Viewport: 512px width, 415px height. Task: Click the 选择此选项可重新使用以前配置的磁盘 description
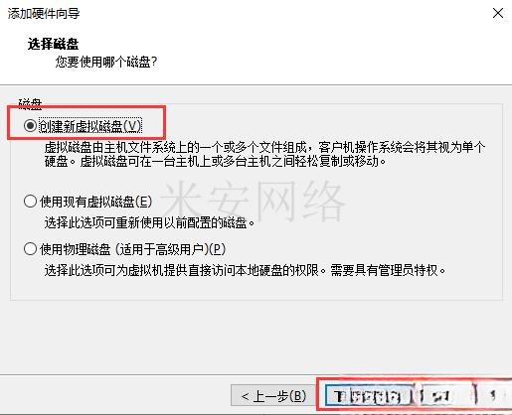tap(149, 222)
